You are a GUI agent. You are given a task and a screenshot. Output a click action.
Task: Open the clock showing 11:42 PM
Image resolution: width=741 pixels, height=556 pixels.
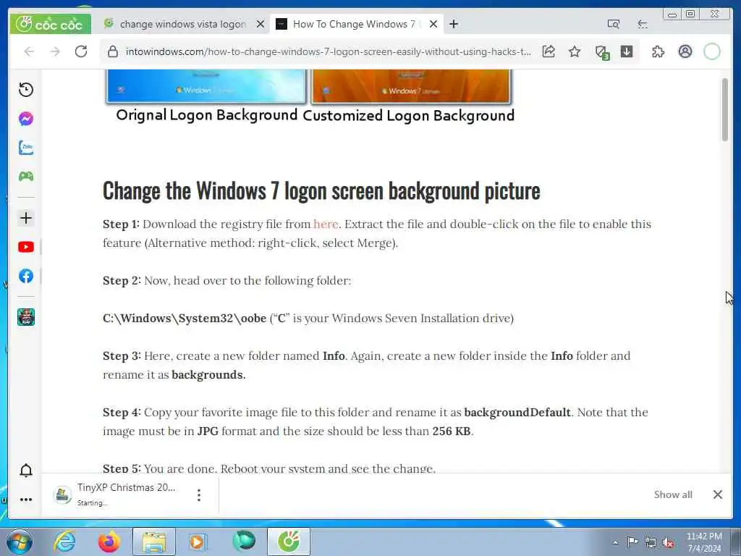(x=704, y=542)
